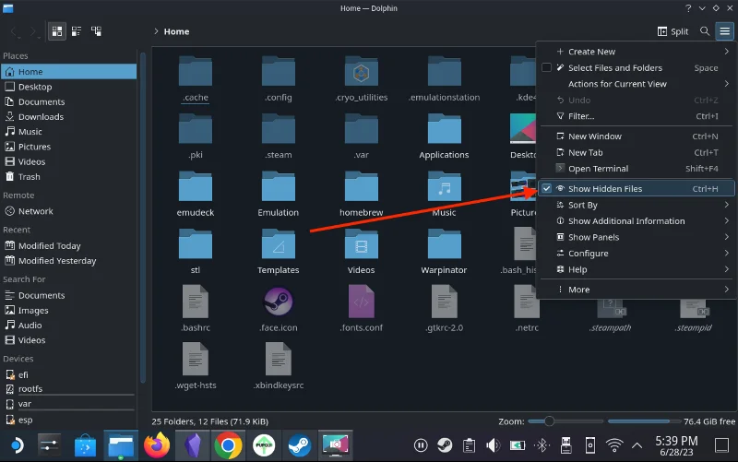Select the .fonts.conf file icon
Viewport: 738px width, 462px height.
coord(362,302)
